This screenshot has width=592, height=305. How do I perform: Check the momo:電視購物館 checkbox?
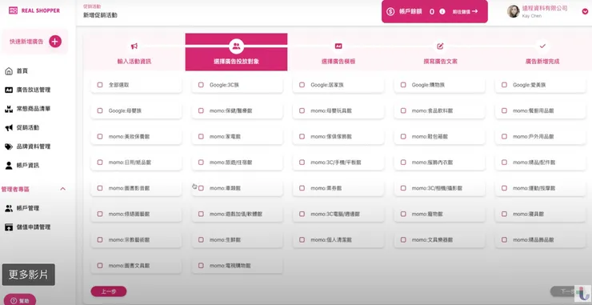click(x=201, y=266)
